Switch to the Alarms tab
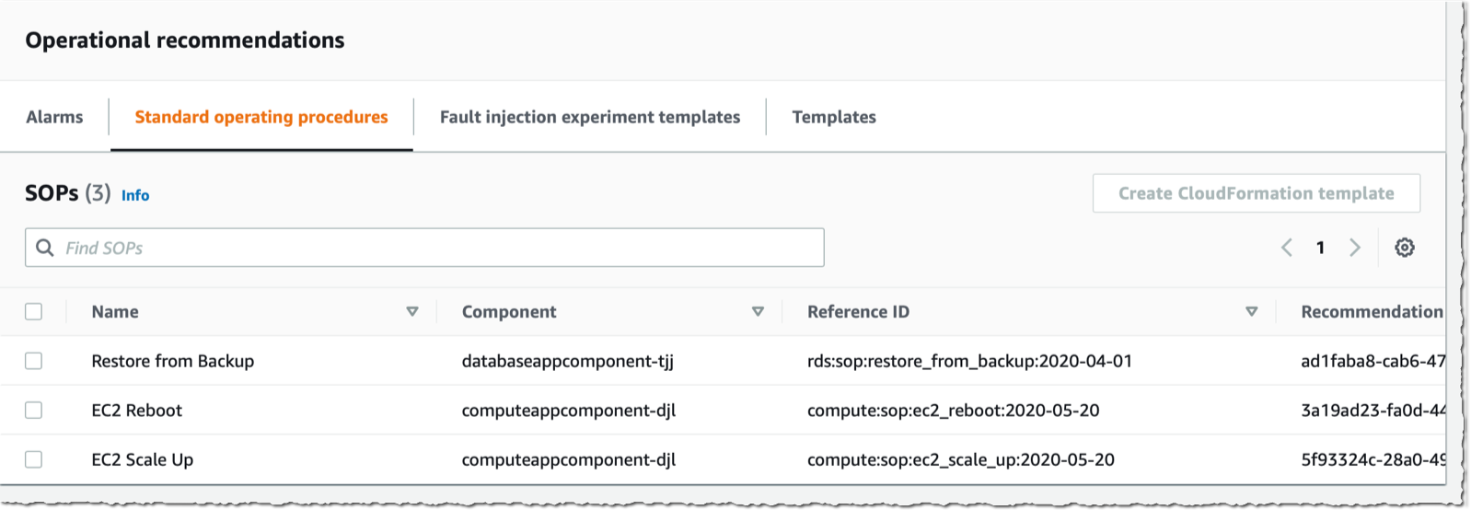Screen dimensions: 1471x510 click(x=54, y=117)
